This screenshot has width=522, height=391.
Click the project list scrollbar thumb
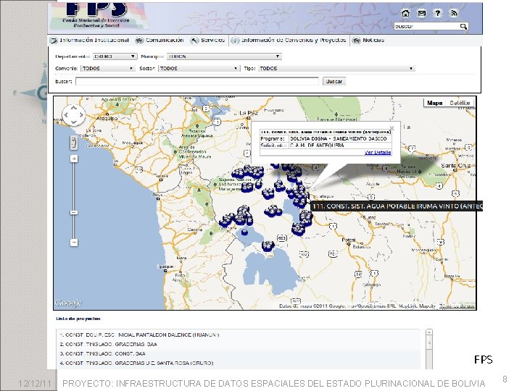click(x=429, y=342)
